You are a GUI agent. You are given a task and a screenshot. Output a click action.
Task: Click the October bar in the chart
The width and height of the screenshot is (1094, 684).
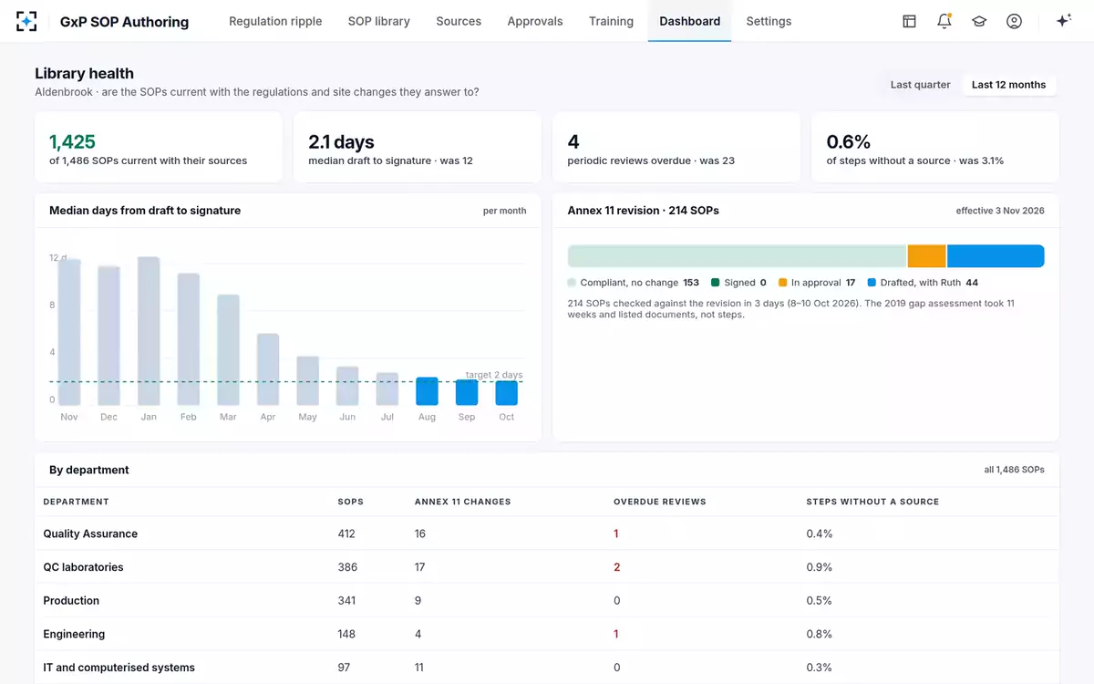(507, 393)
